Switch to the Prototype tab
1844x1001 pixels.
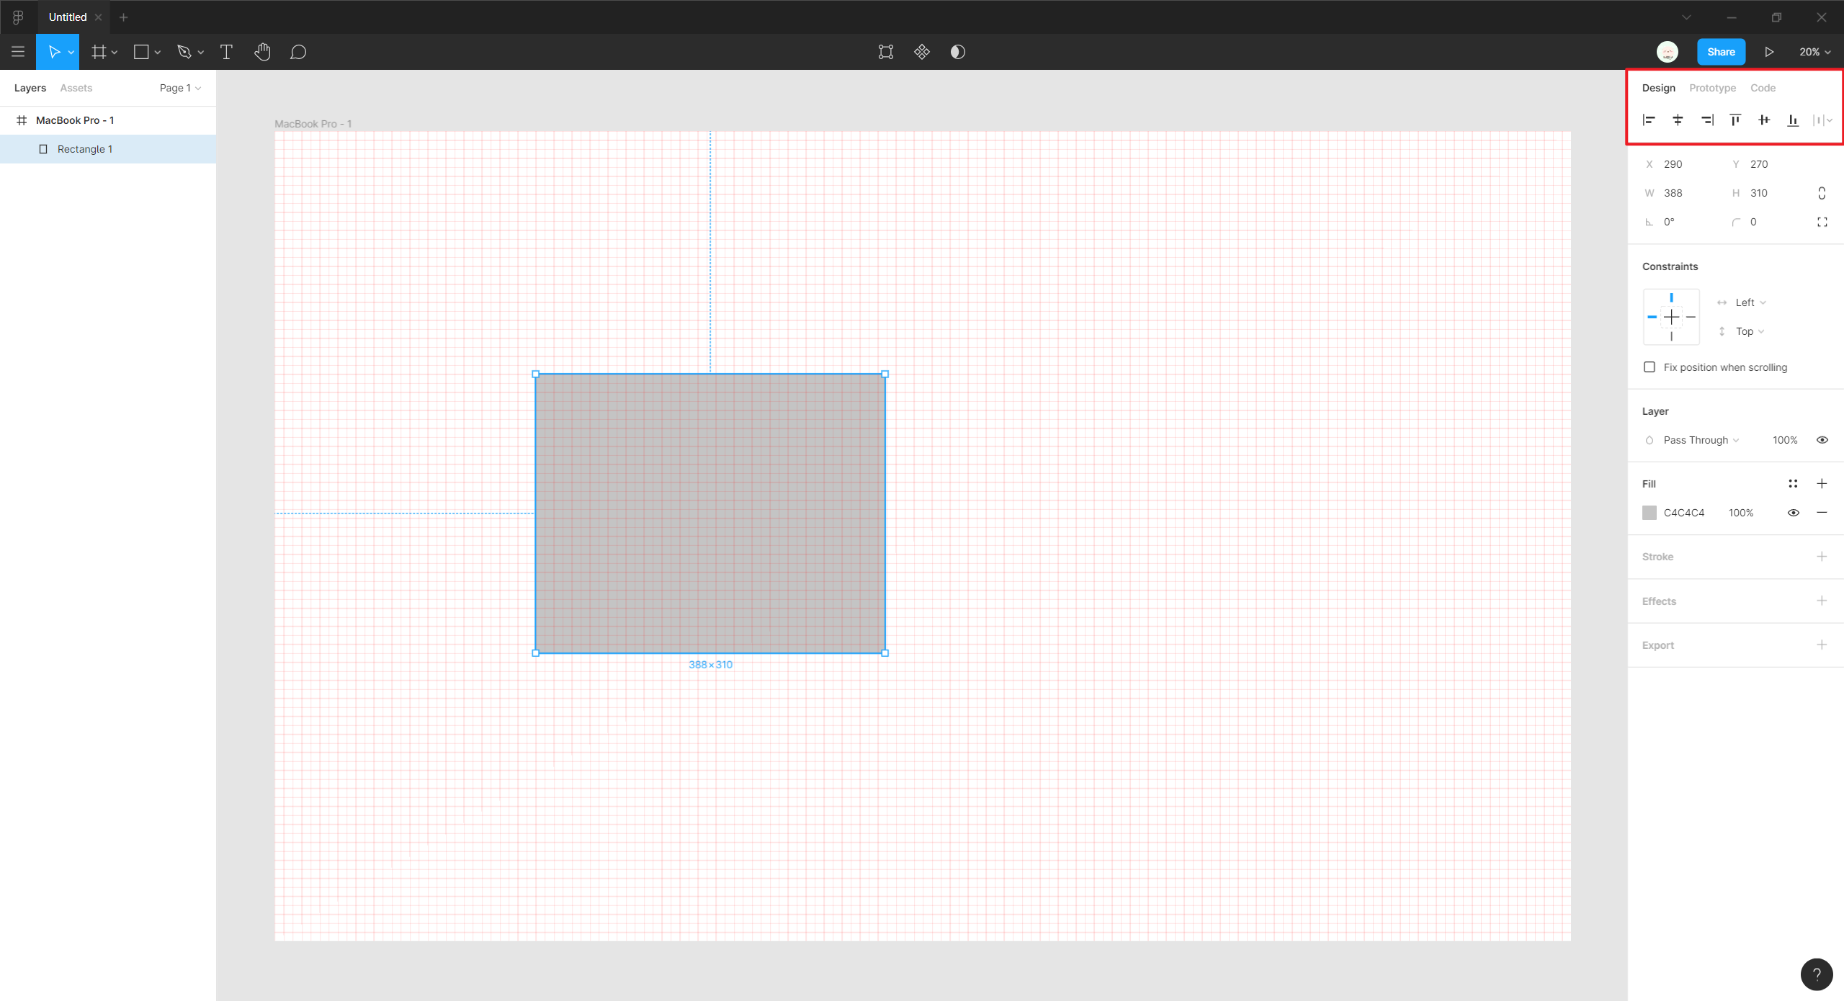[1712, 88]
